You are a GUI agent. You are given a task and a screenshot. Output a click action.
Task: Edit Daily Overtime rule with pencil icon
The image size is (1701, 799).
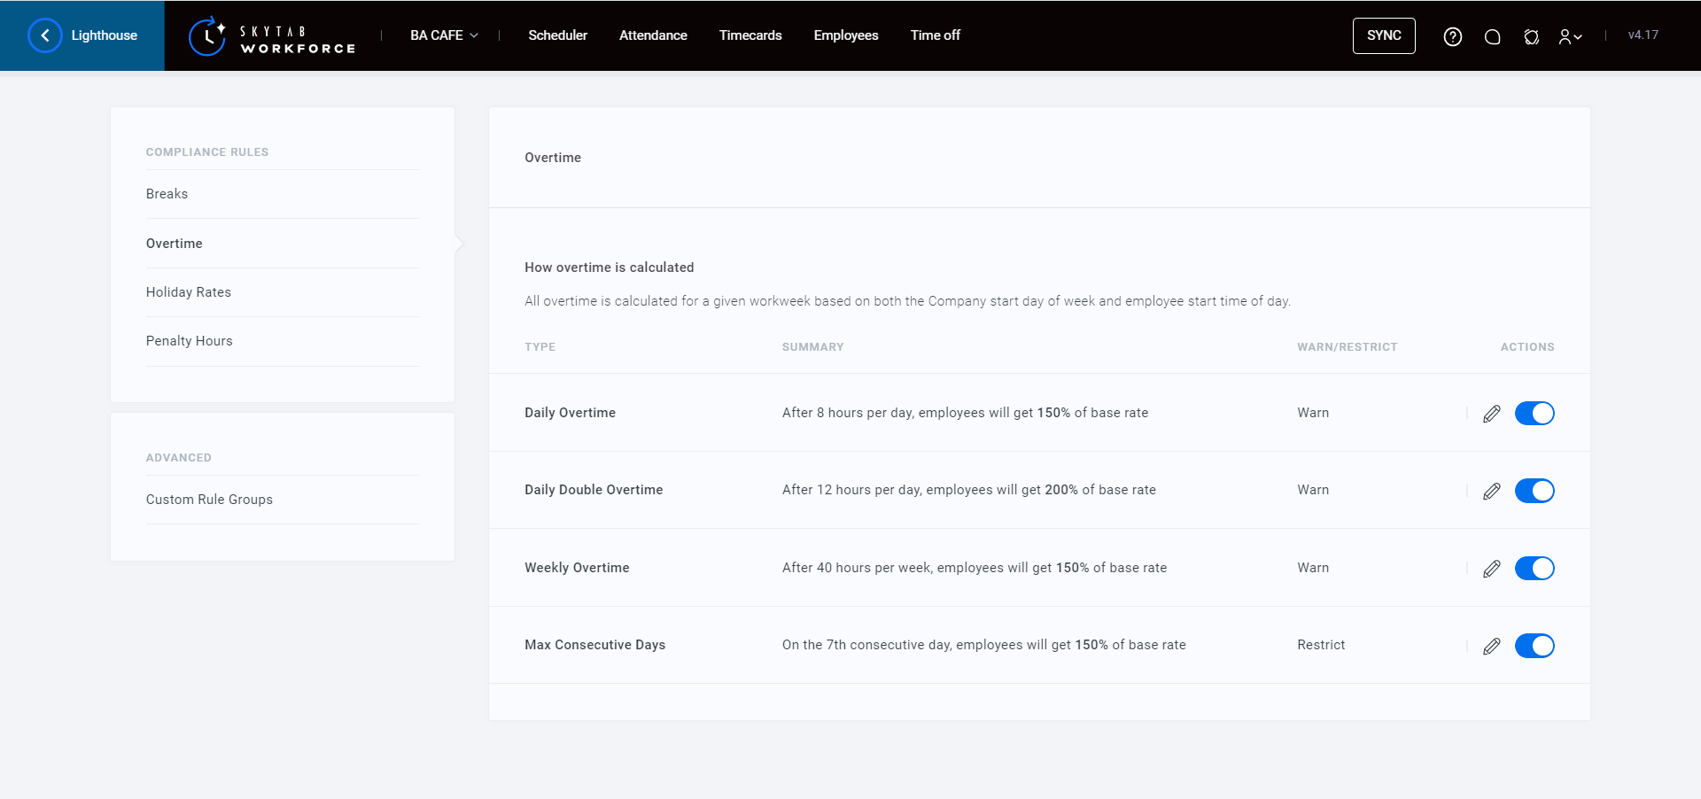click(x=1492, y=414)
